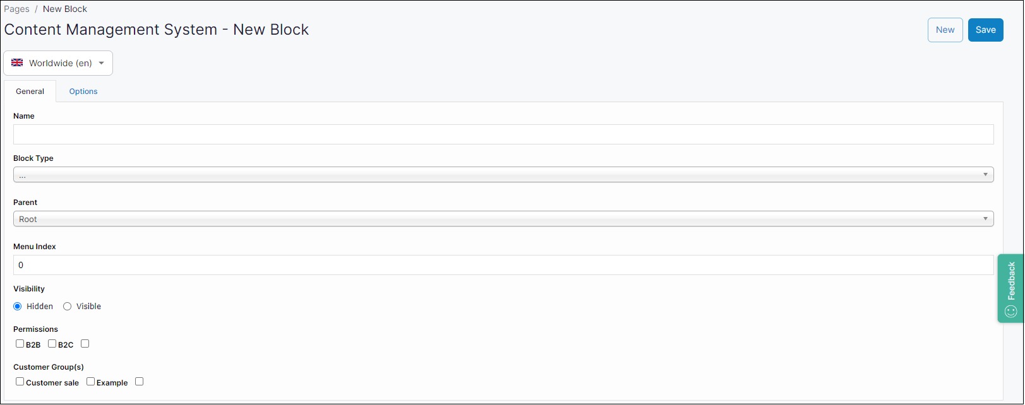Click into the Name text field

pos(503,134)
